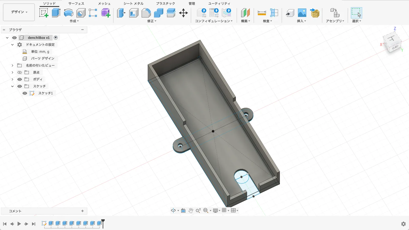Activate the radio button beside denchiBox v1
The width and height of the screenshot is (409, 230).
click(56, 38)
